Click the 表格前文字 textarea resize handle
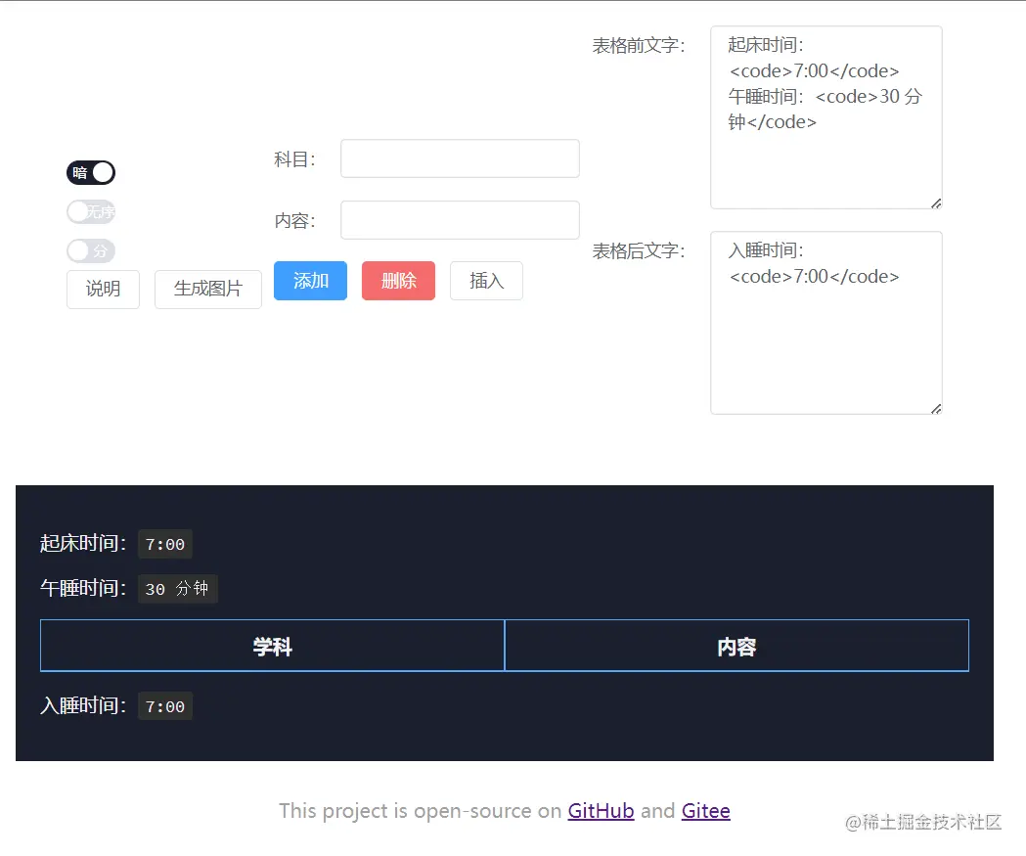The height and width of the screenshot is (856, 1026). (936, 203)
